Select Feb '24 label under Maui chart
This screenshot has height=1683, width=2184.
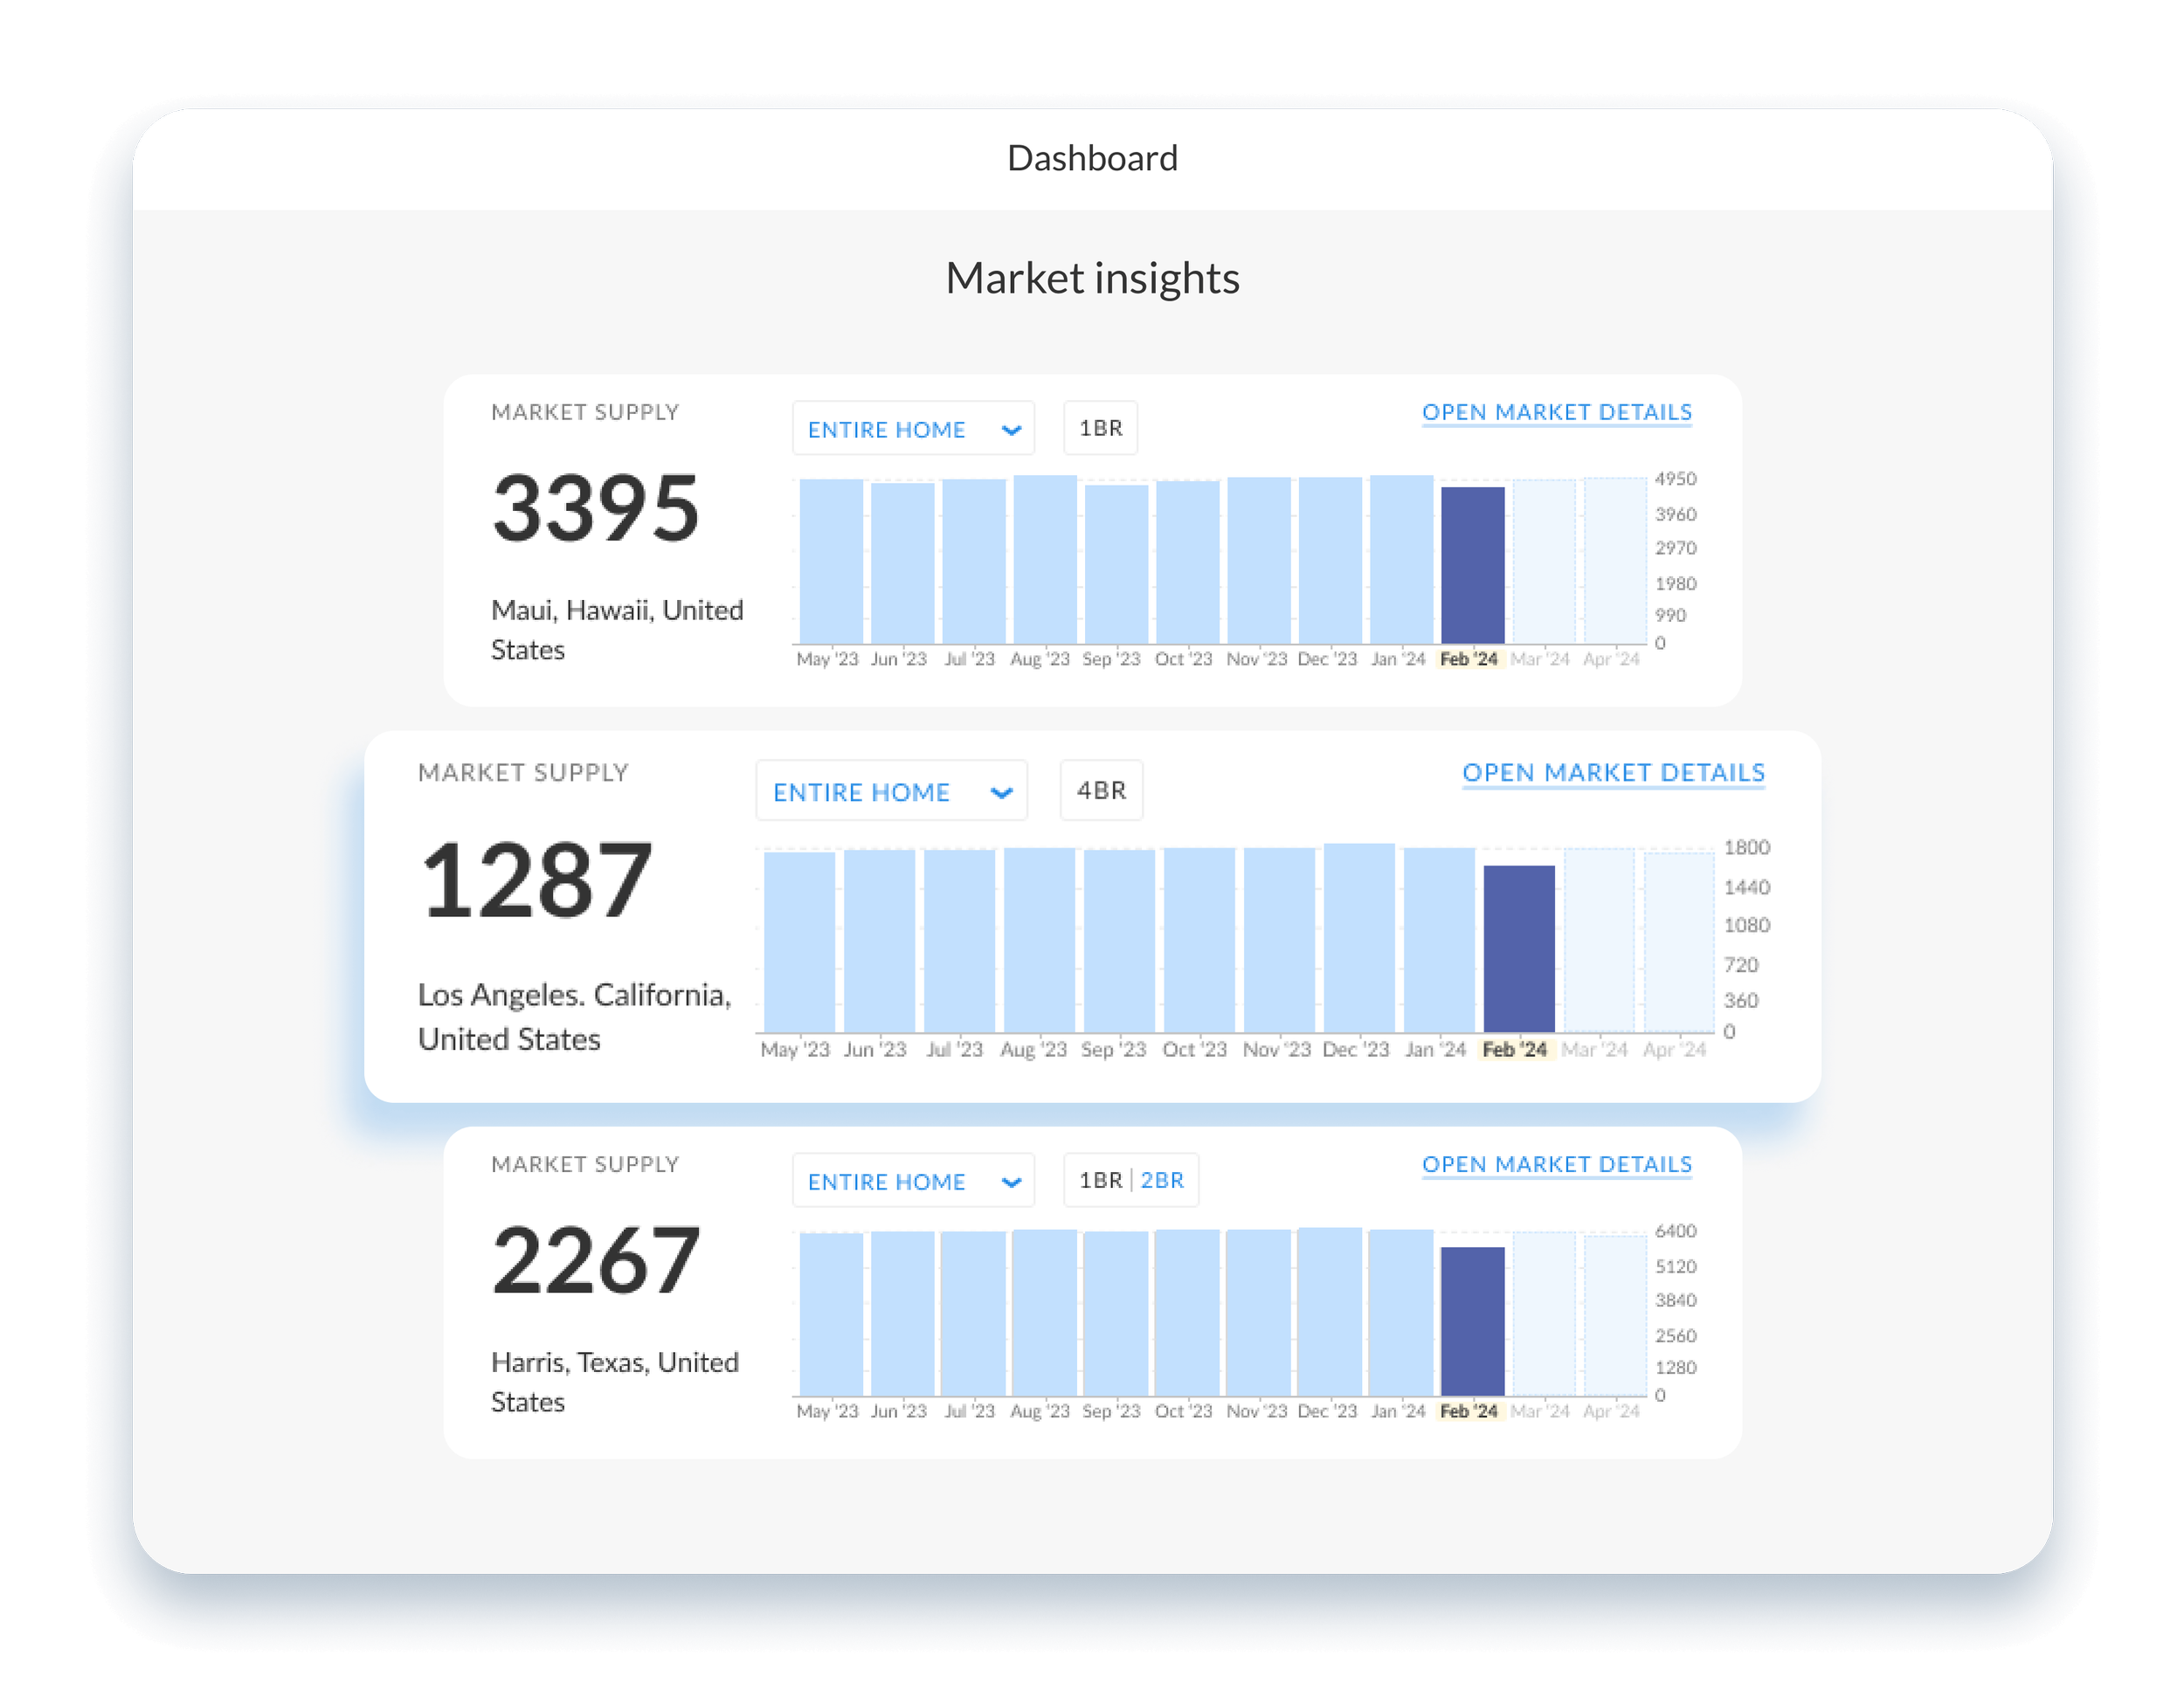point(1468,659)
